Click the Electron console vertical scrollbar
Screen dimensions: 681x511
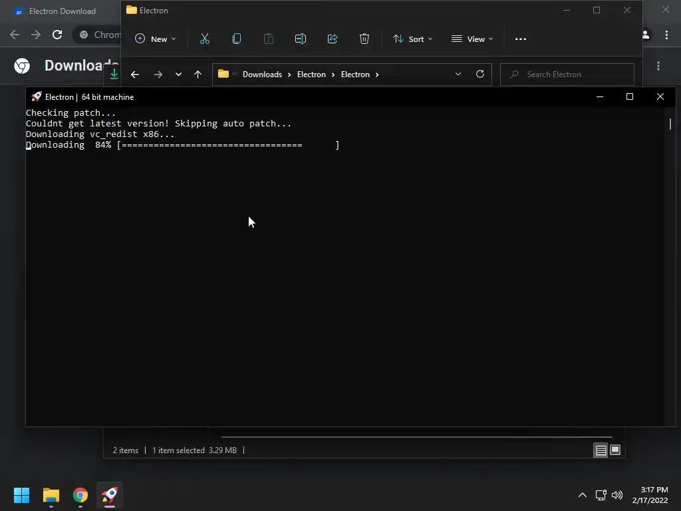click(670, 124)
